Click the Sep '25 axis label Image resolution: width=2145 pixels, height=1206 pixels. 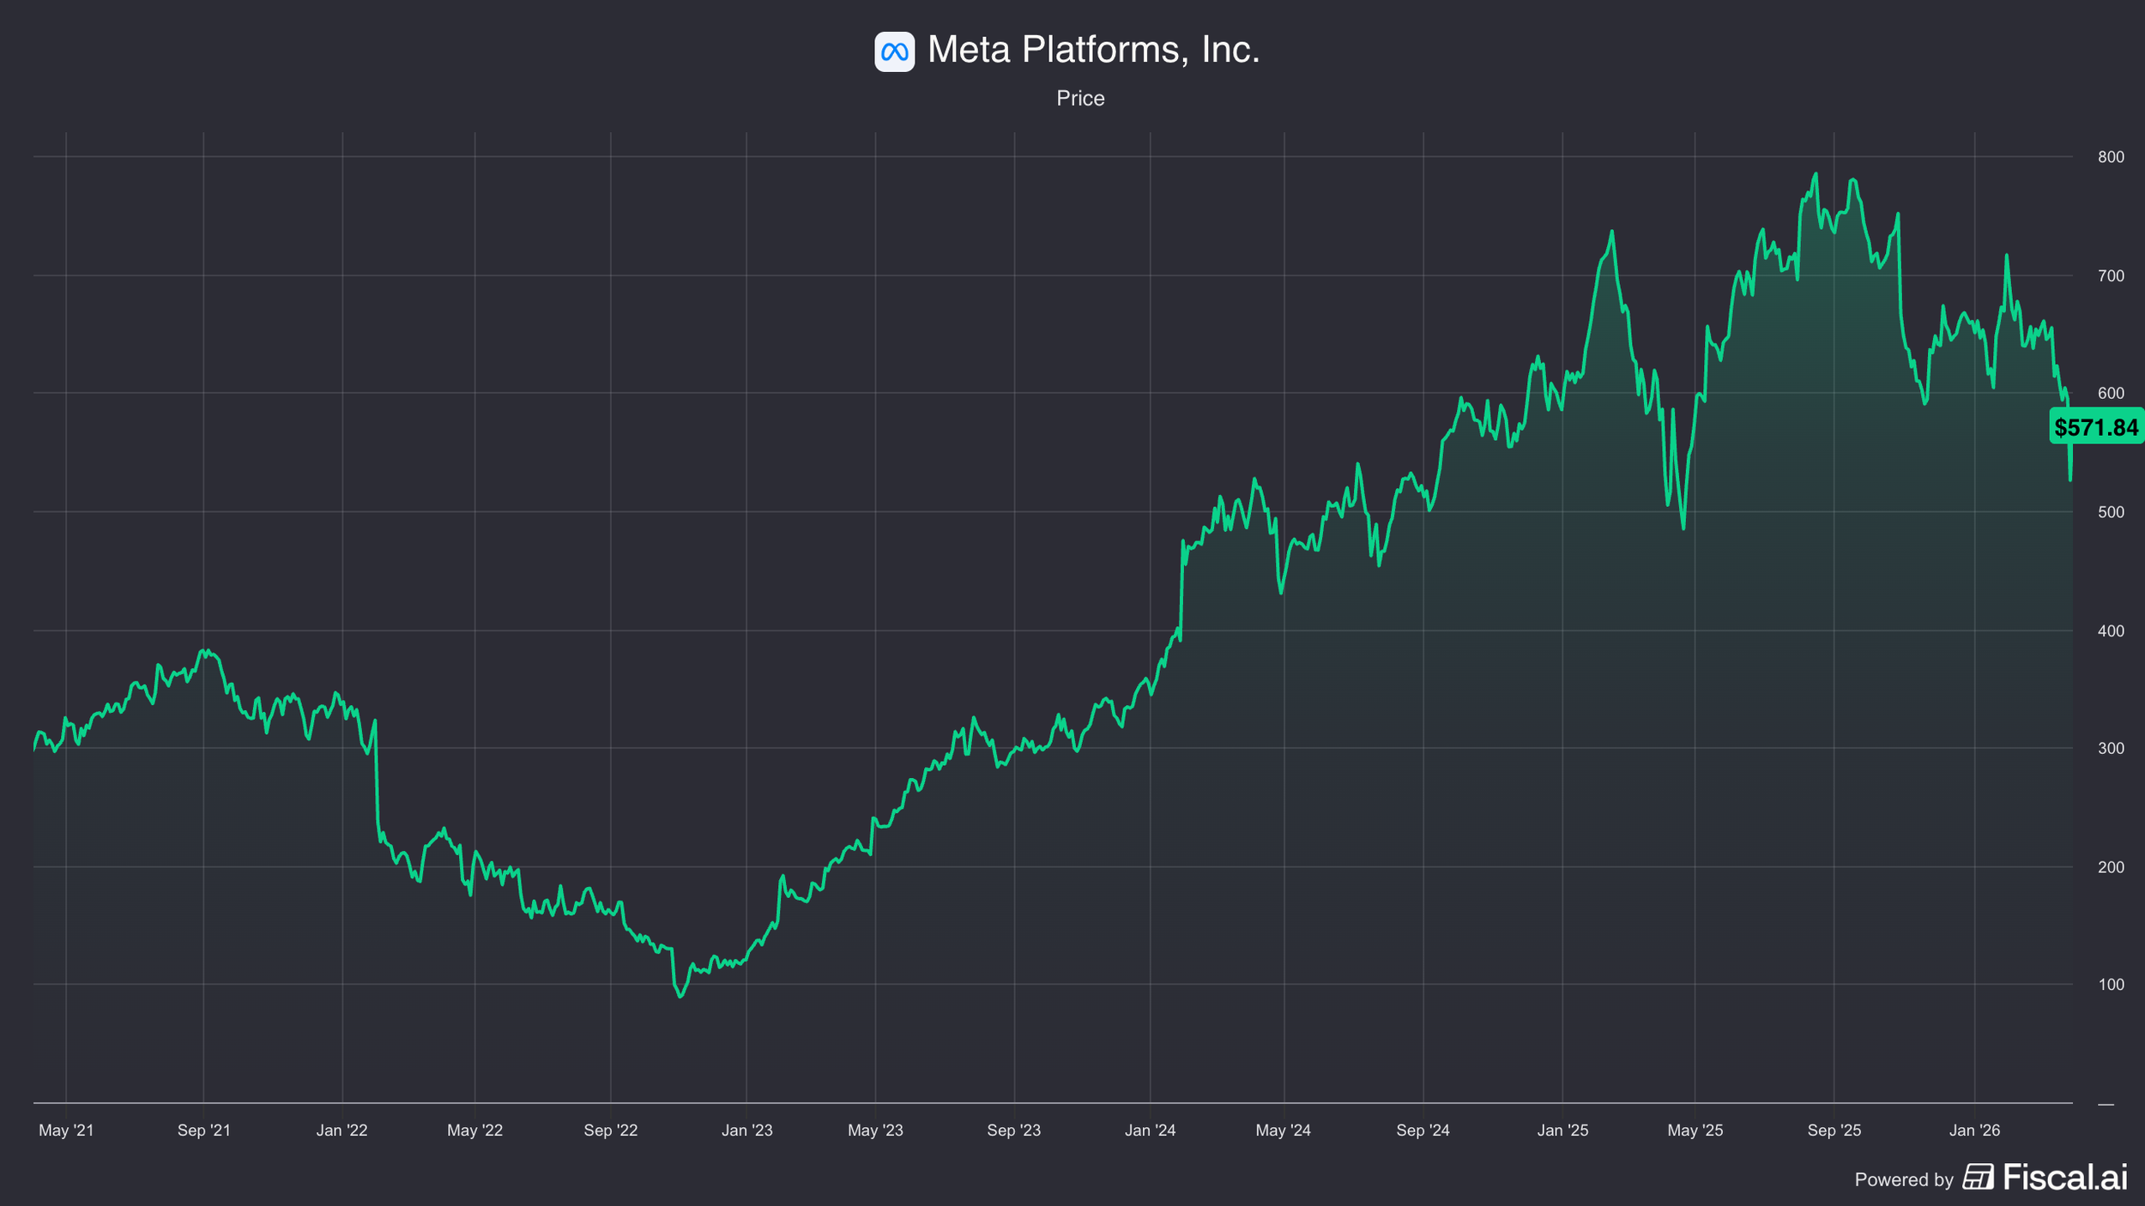1834,1131
